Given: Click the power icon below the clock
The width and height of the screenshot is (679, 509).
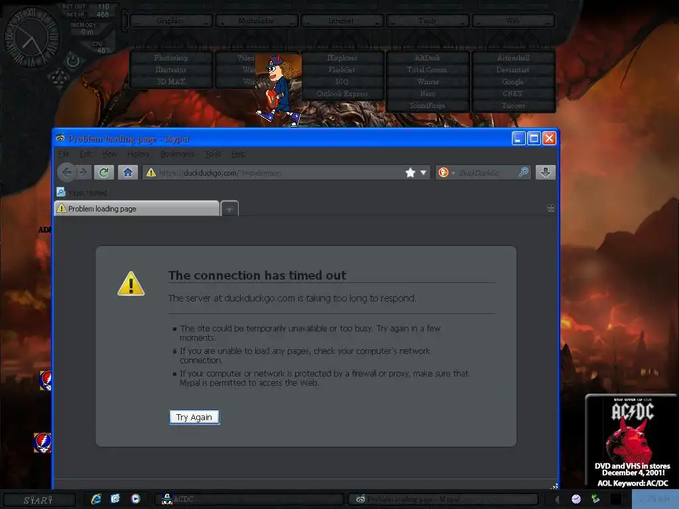Looking at the screenshot, I should click(x=72, y=60).
